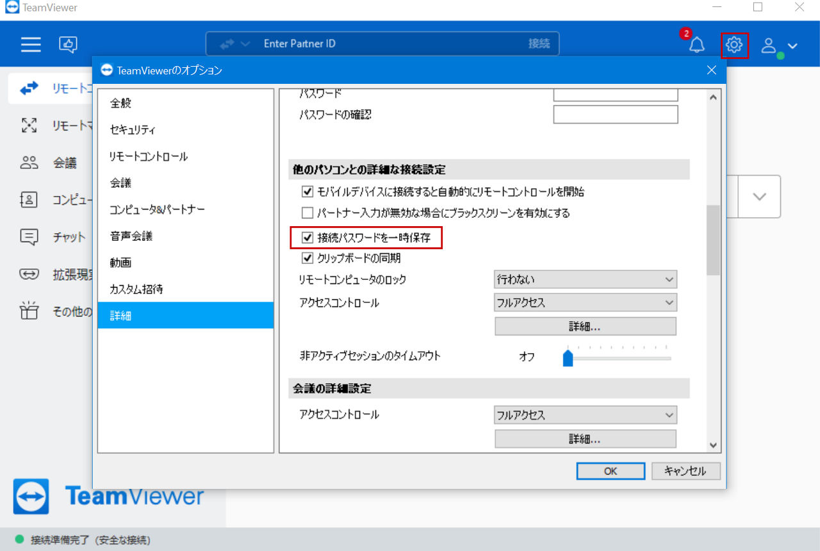The width and height of the screenshot is (820, 551).
Task: Click the パスワードの確認 input field
Action: [616, 115]
